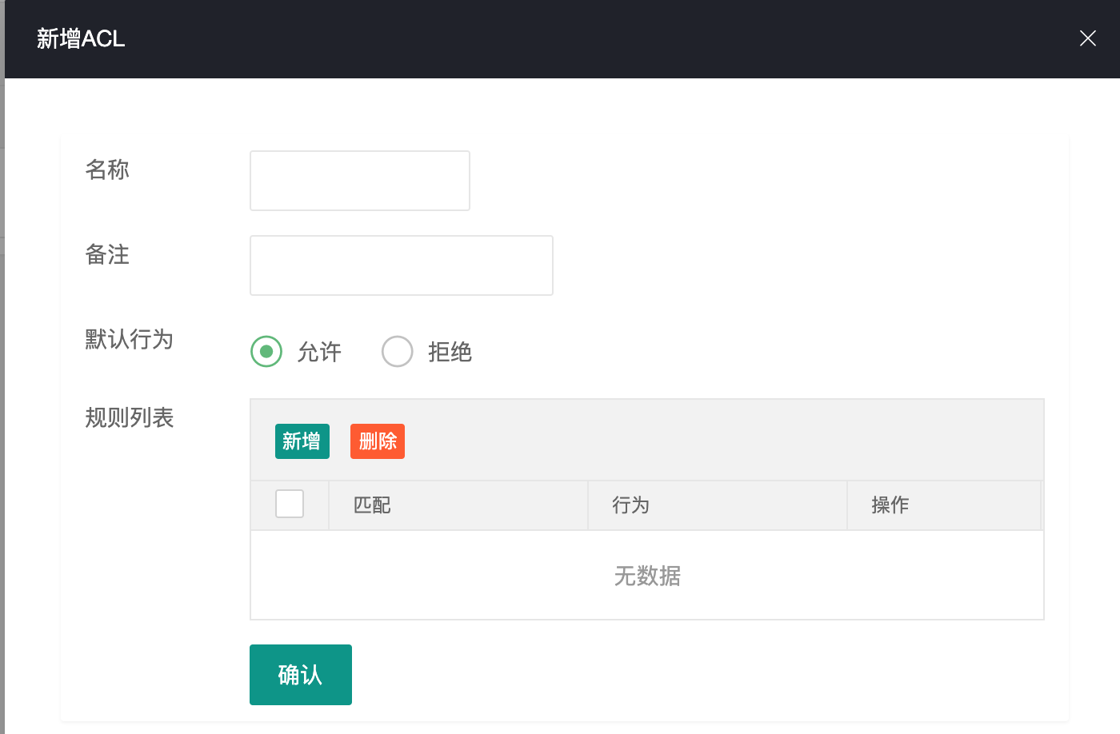Close the 新增ACL dialog
Viewport: 1120px width, 734px height.
1087,38
